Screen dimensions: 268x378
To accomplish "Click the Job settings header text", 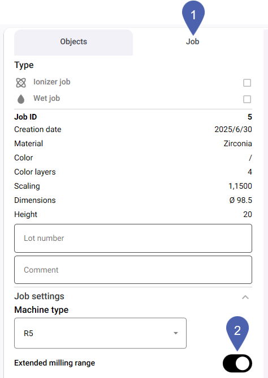I will coord(39,296).
